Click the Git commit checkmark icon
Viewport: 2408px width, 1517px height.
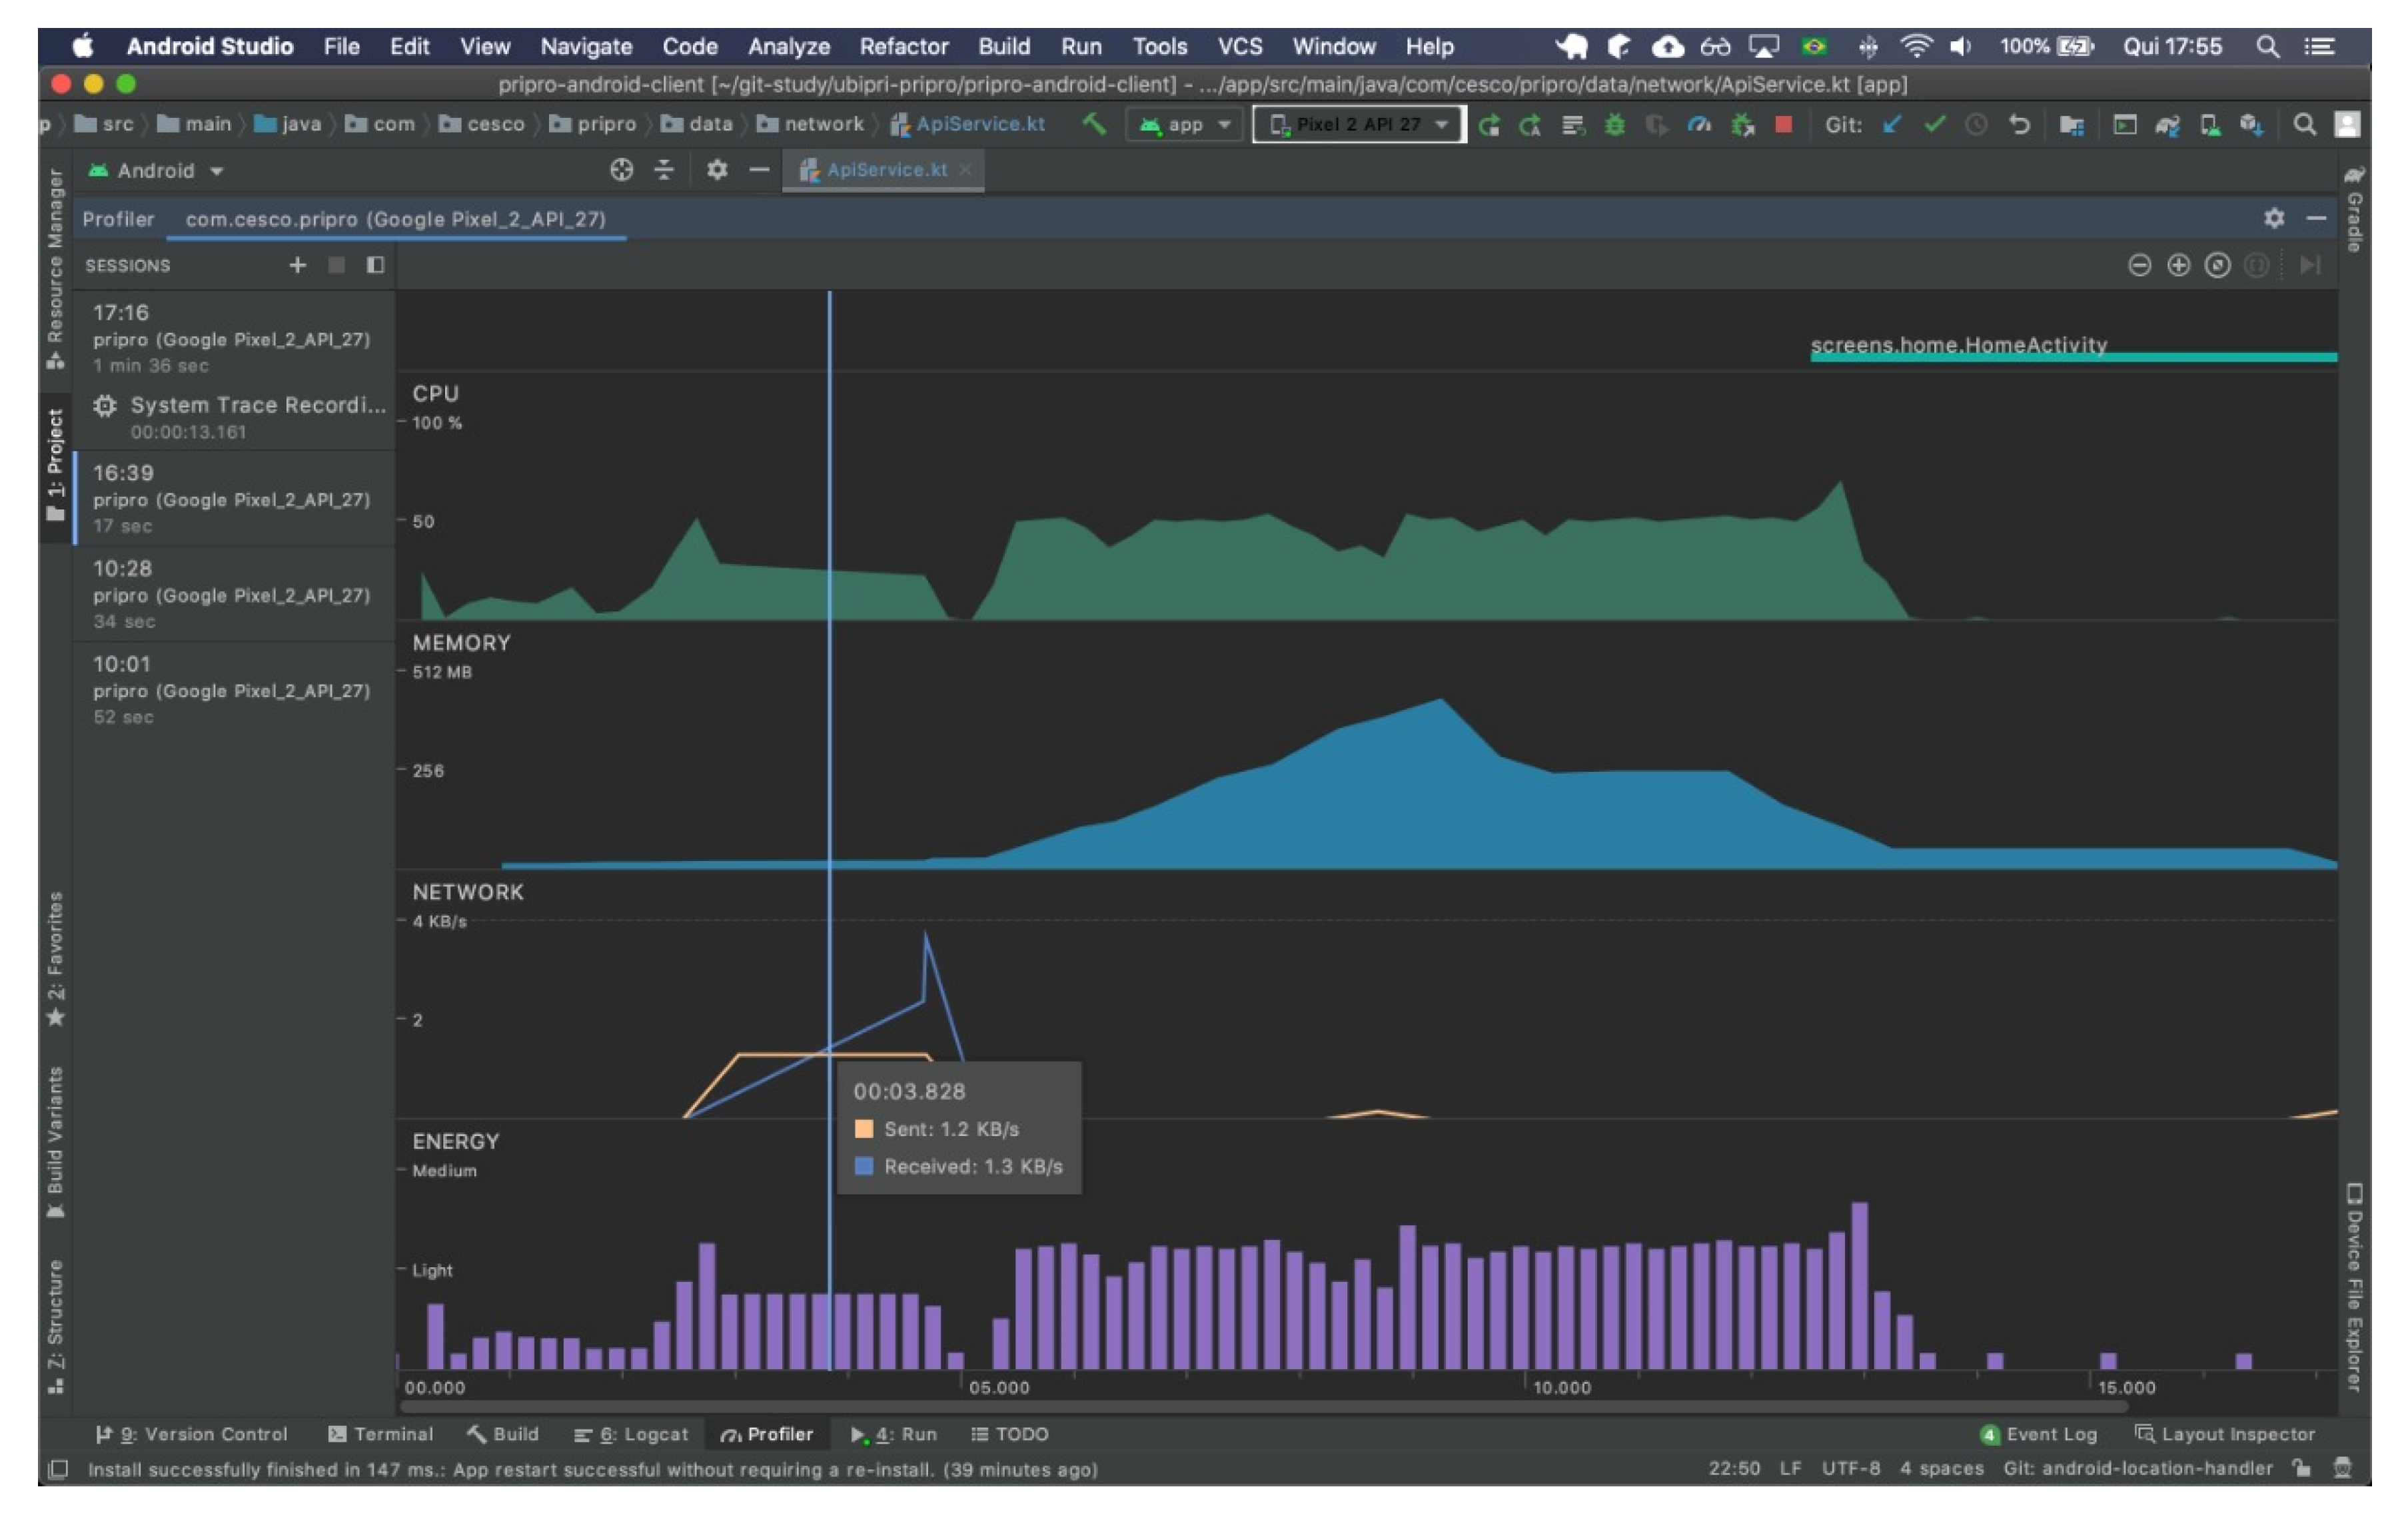pos(1934,125)
